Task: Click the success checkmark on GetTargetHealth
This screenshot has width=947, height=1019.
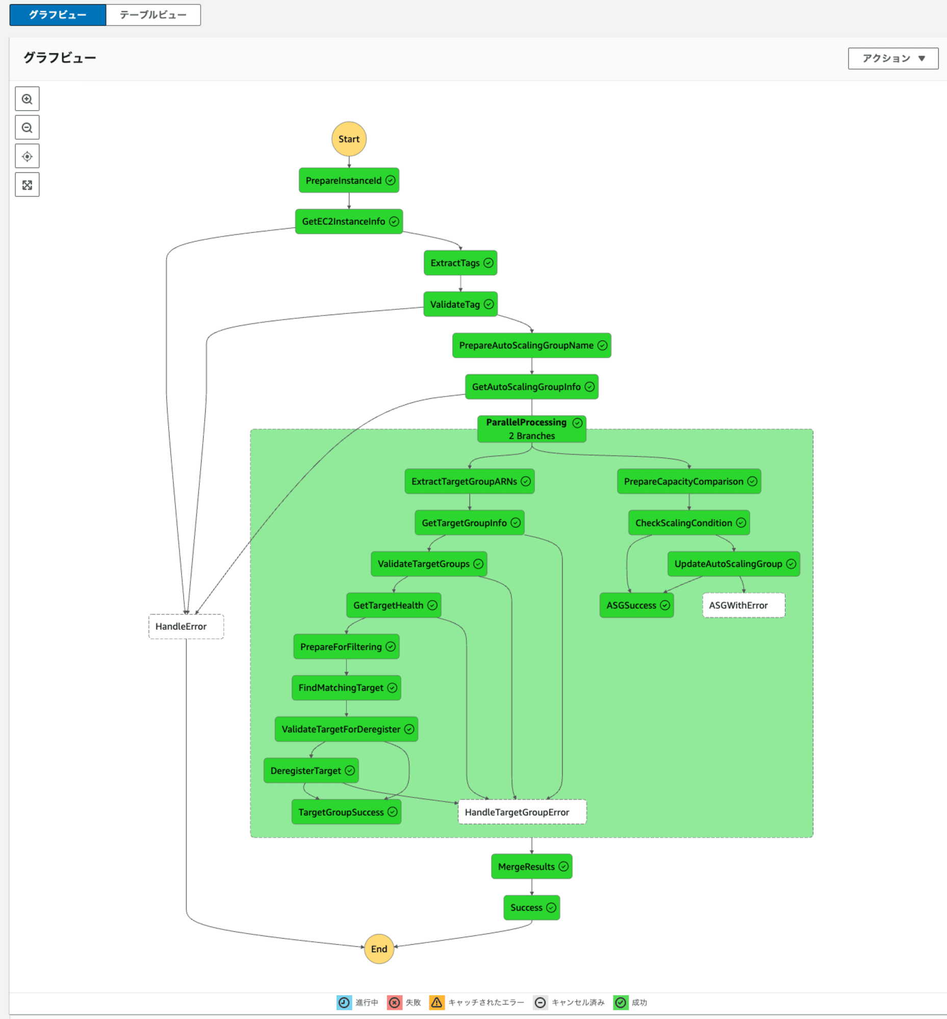Action: 432,605
